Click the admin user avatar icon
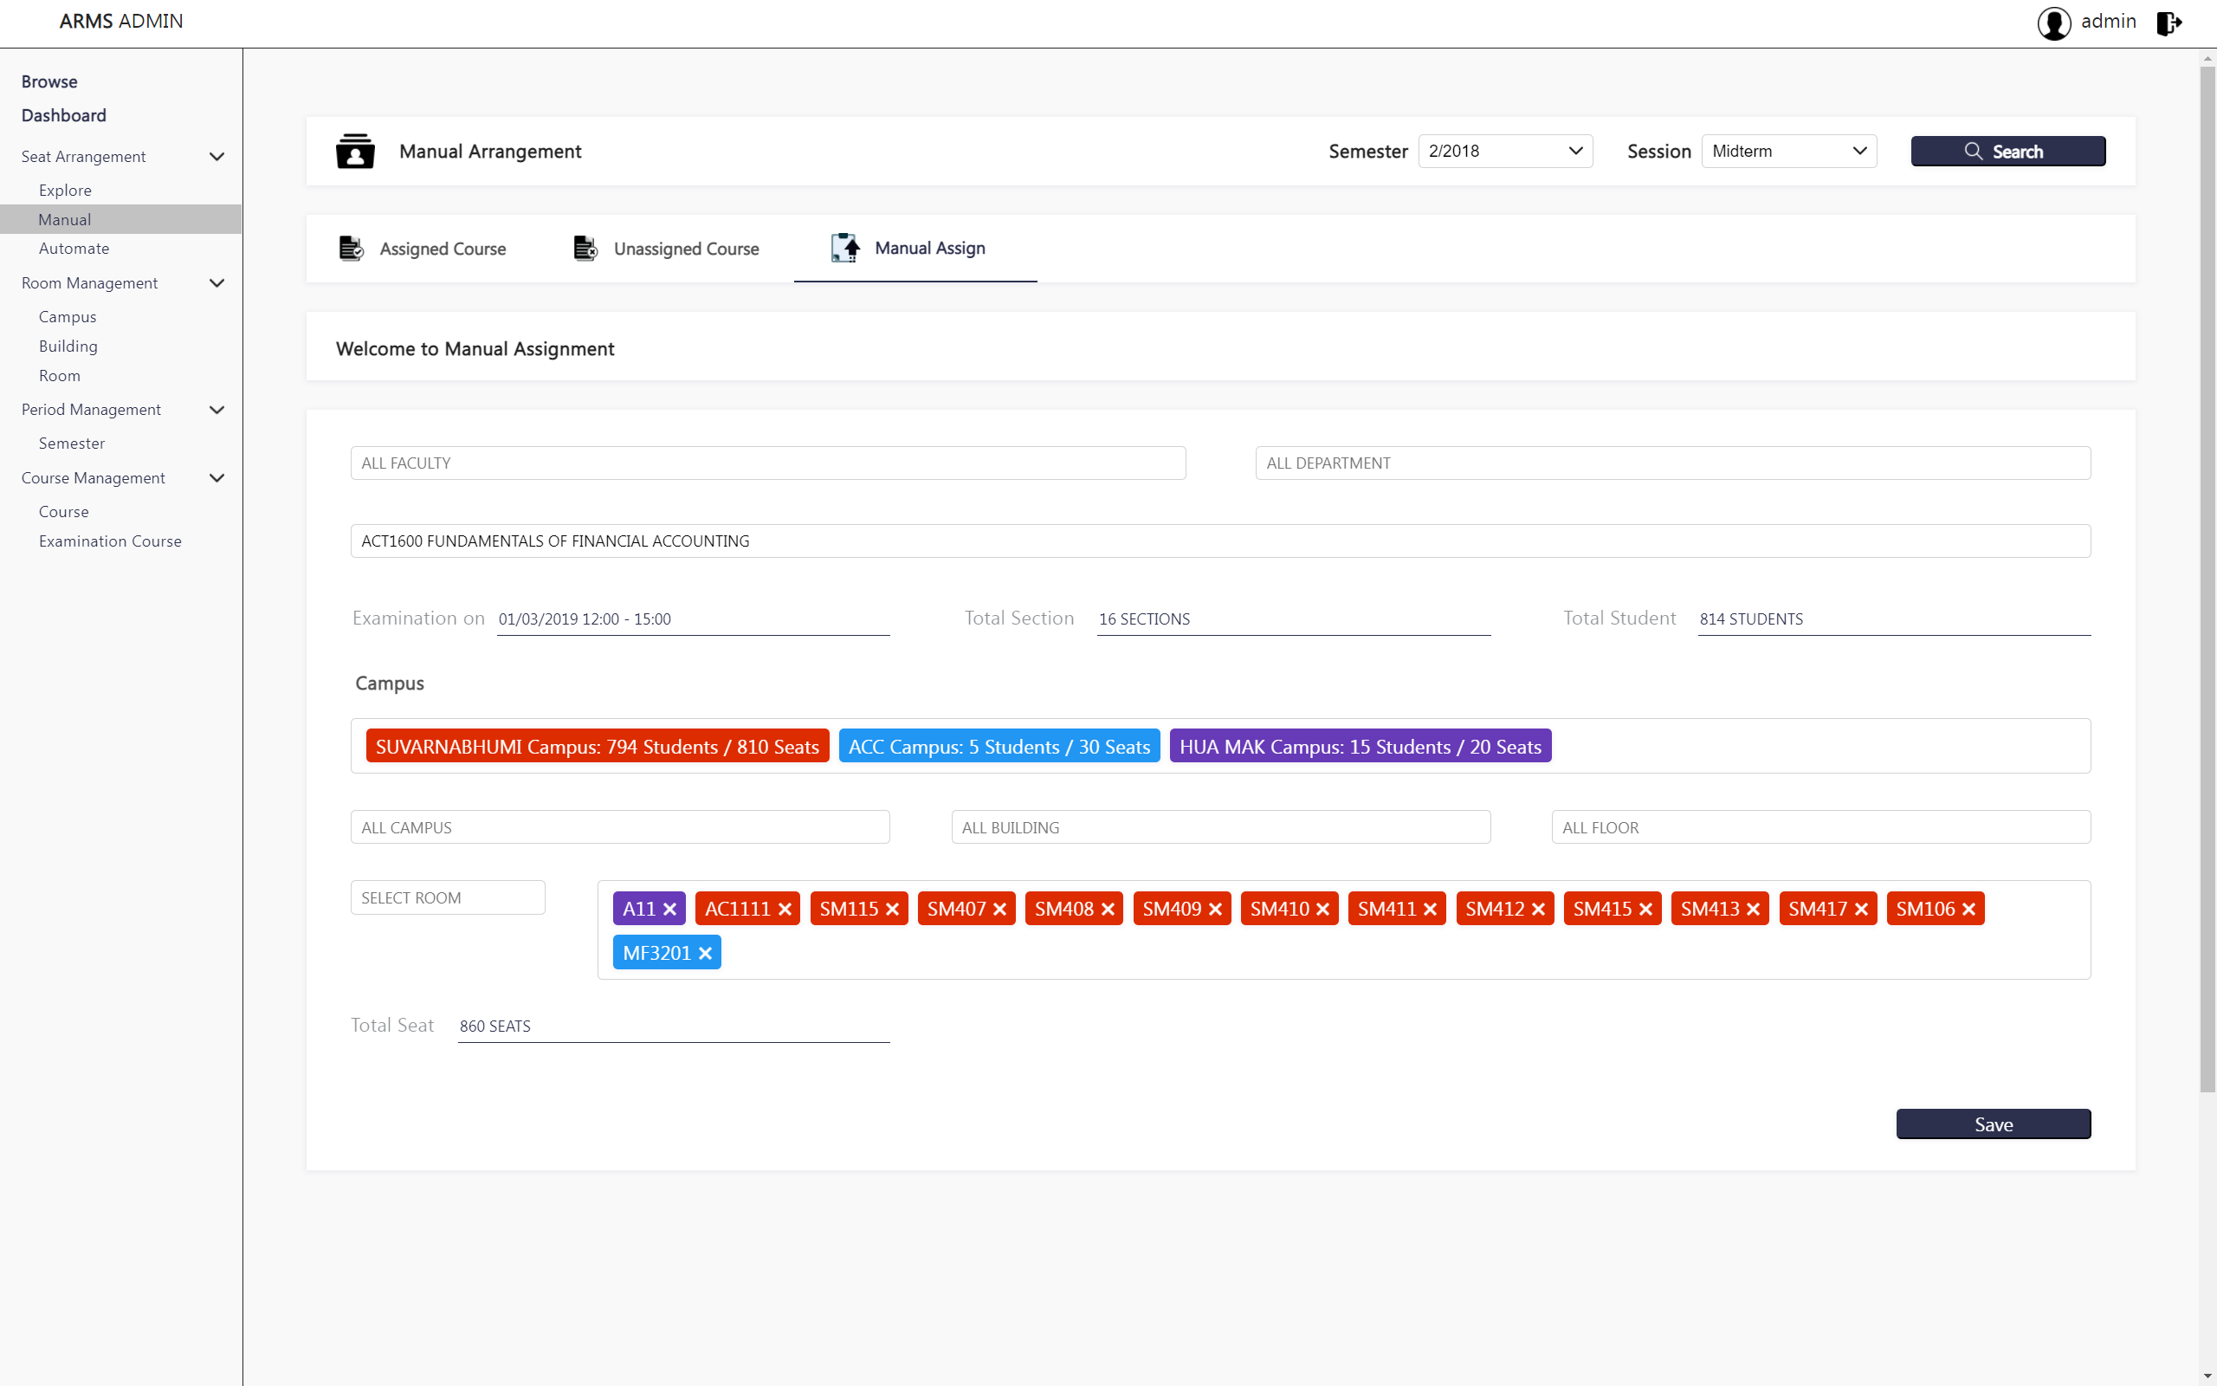The height and width of the screenshot is (1386, 2217). coord(2054,23)
